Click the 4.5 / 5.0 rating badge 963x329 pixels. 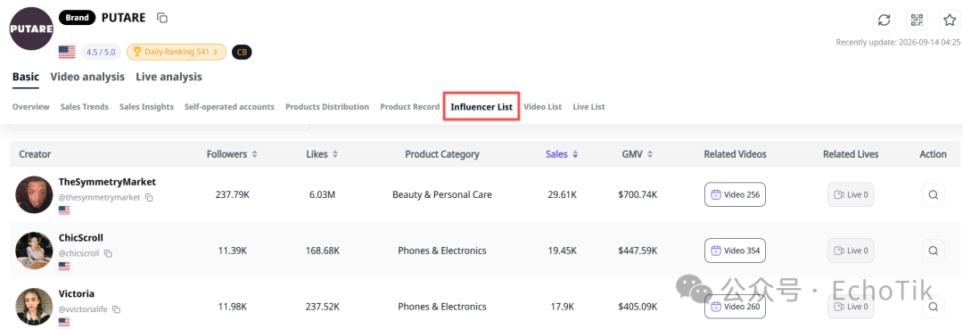pyautogui.click(x=101, y=53)
